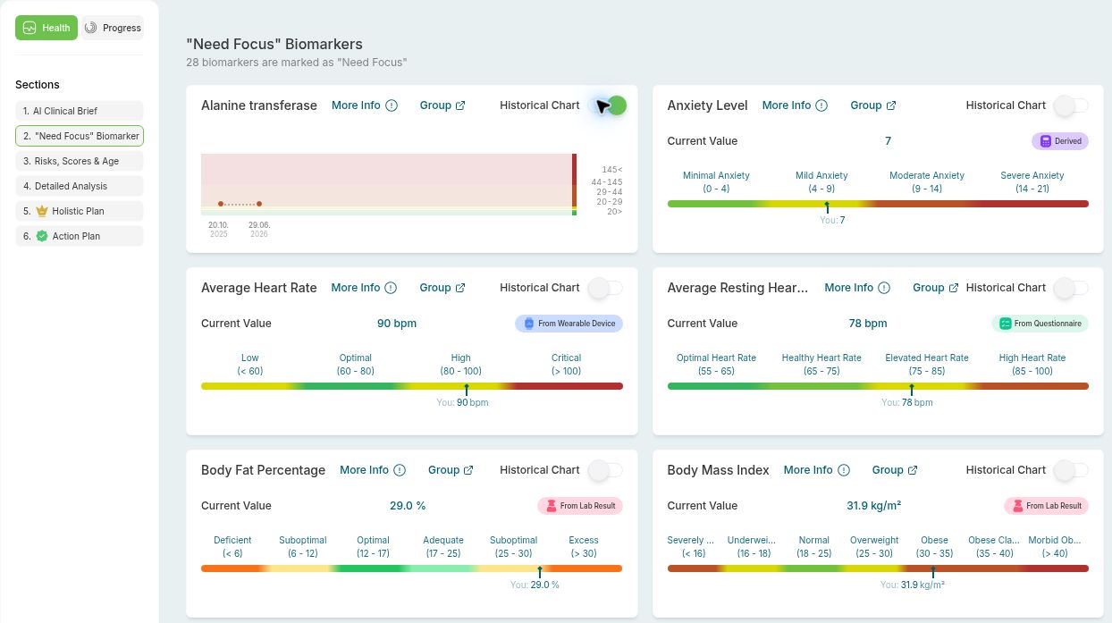The width and height of the screenshot is (1112, 623).
Task: Click the ring icon on the Progress tab
Action: [90, 28]
